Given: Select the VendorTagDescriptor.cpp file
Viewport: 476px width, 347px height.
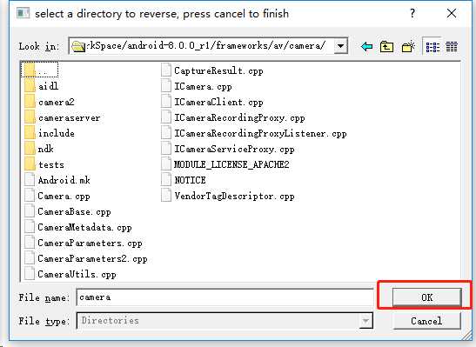Looking at the screenshot, I should 228,196.
